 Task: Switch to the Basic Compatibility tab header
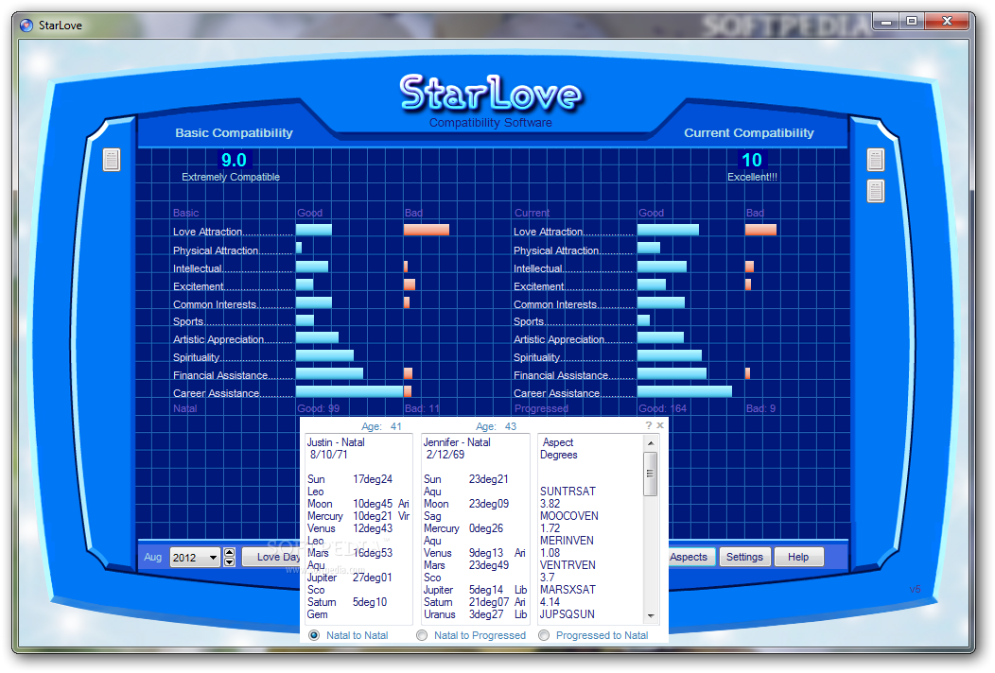(235, 132)
